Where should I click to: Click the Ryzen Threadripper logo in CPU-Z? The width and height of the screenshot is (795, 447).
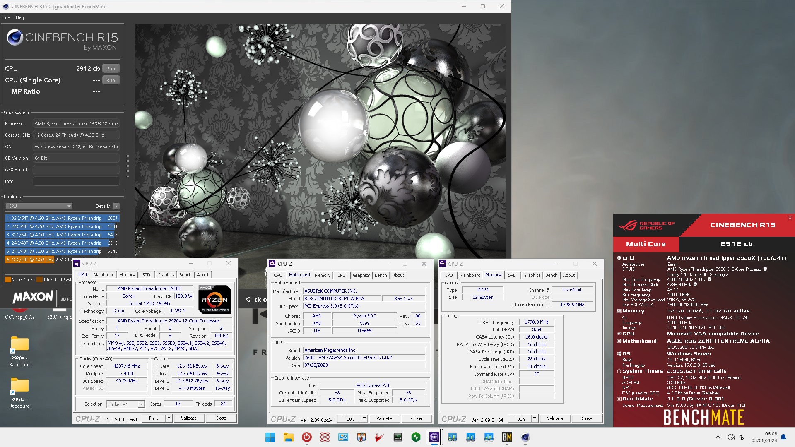click(214, 299)
